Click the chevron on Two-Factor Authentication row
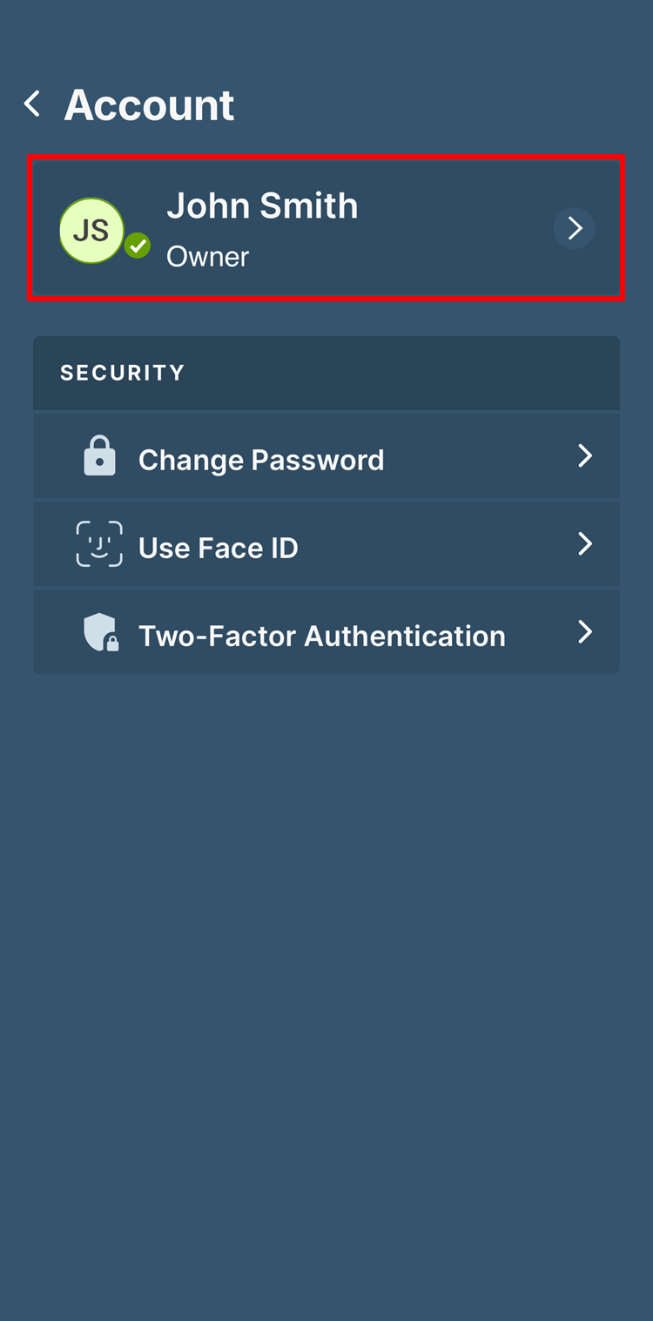The image size is (653, 1321). pos(585,632)
